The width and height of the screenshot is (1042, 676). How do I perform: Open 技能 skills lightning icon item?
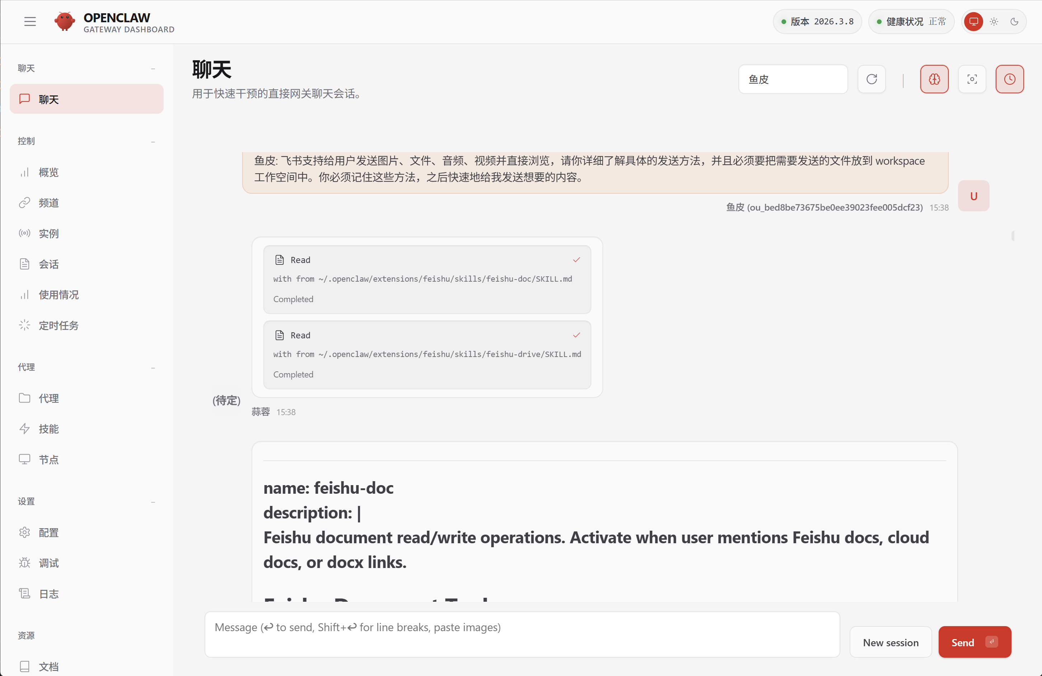click(48, 429)
